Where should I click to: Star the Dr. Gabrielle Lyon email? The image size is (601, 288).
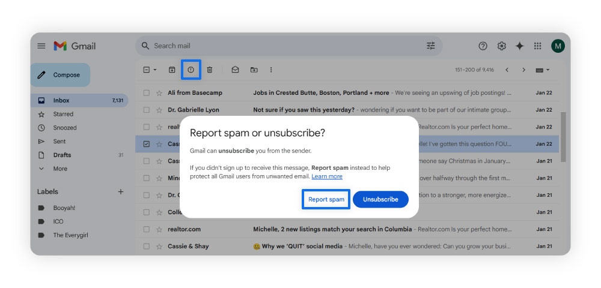(159, 110)
